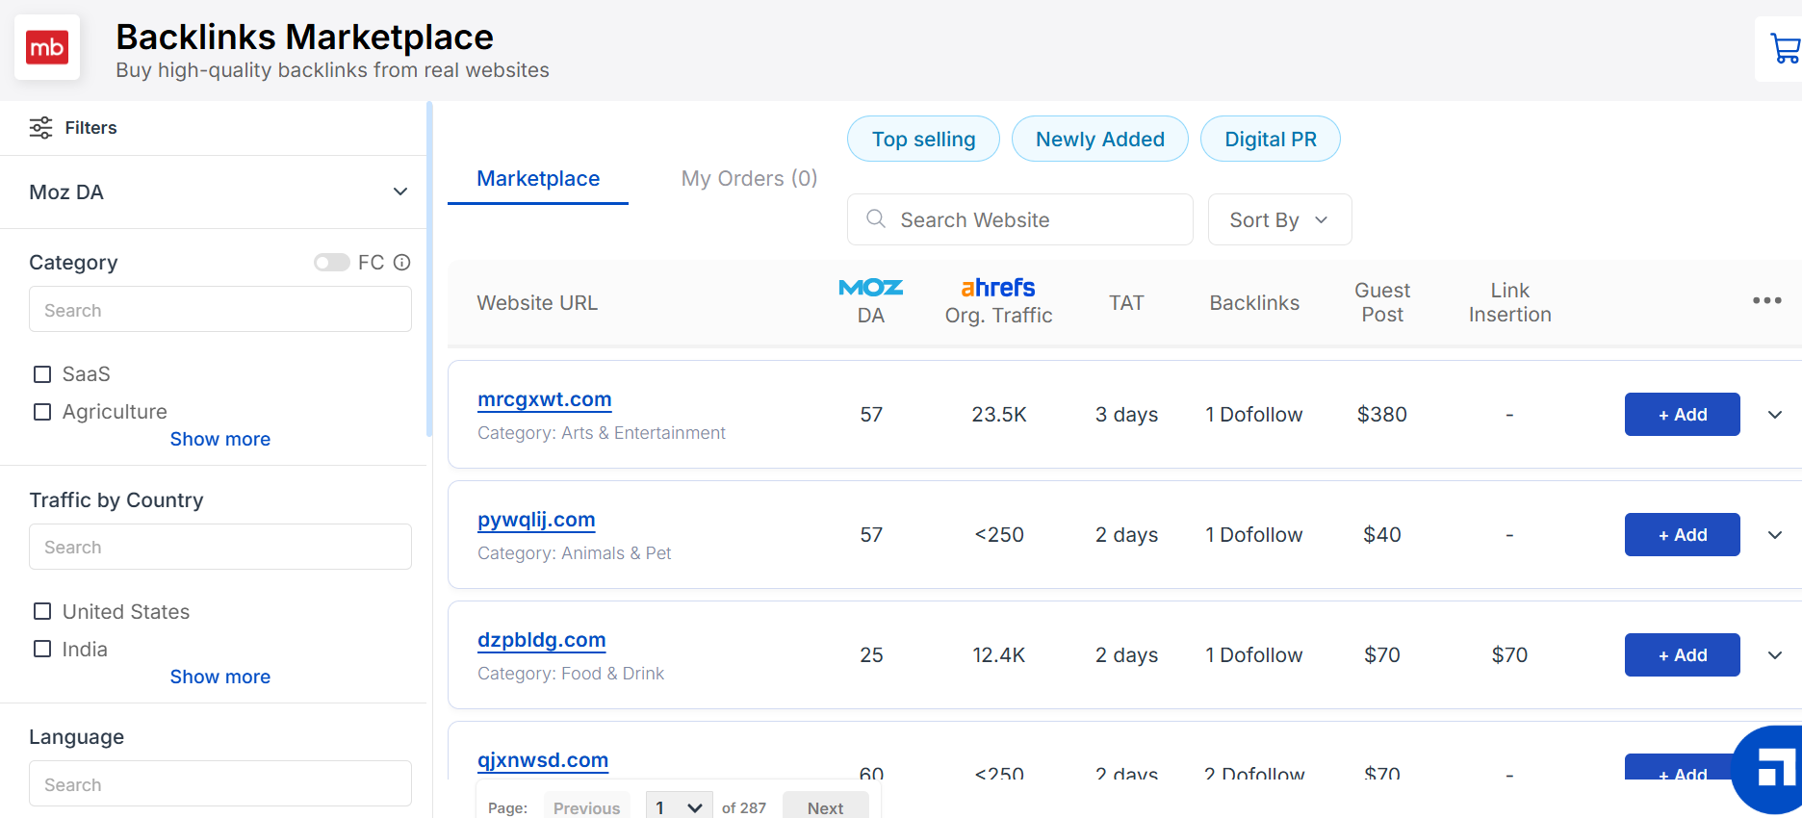This screenshot has width=1802, height=818.
Task: Click the search magnifier icon
Action: 876,218
